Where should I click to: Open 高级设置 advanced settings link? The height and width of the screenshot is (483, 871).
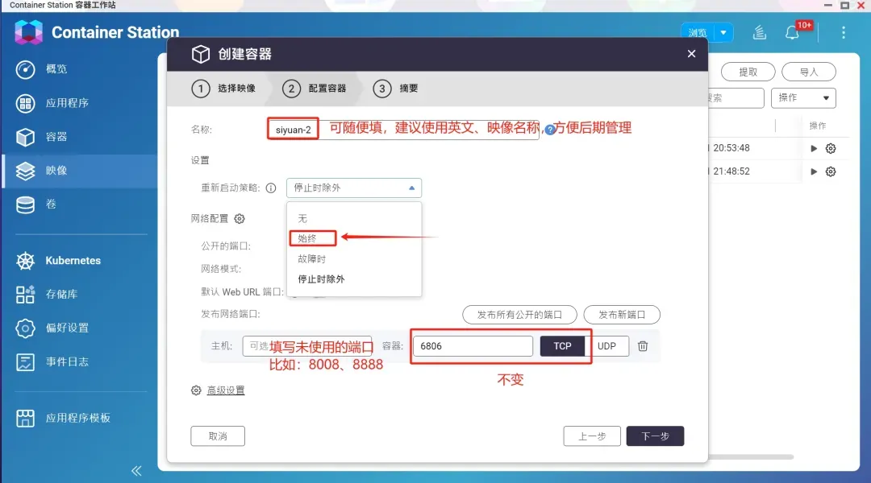(x=226, y=390)
